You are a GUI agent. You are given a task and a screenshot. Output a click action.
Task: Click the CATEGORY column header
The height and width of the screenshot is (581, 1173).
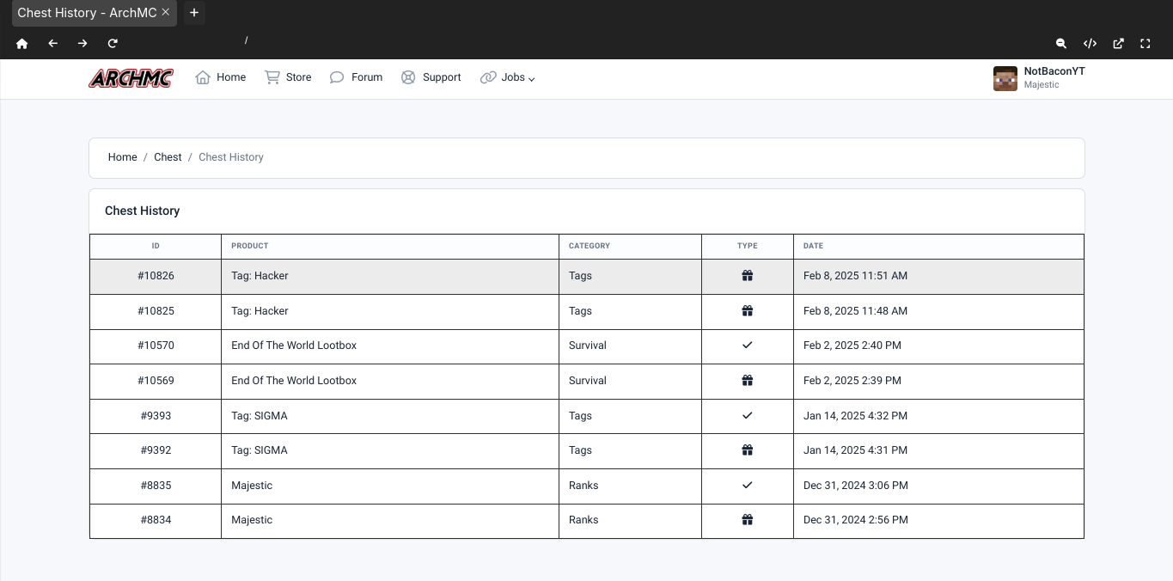pos(631,246)
